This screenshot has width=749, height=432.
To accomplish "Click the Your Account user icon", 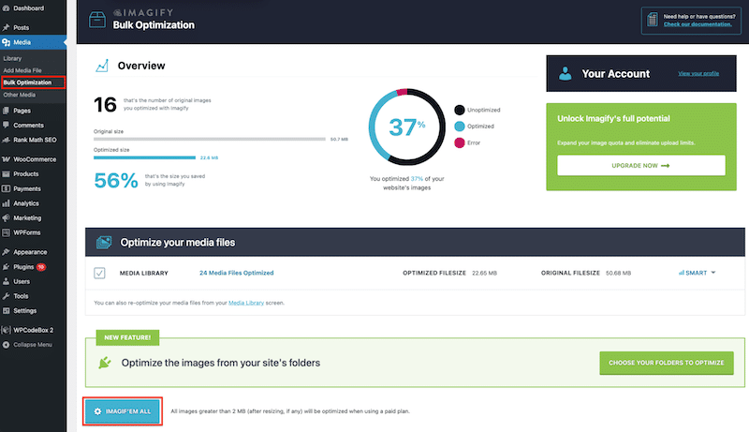I will click(x=565, y=74).
